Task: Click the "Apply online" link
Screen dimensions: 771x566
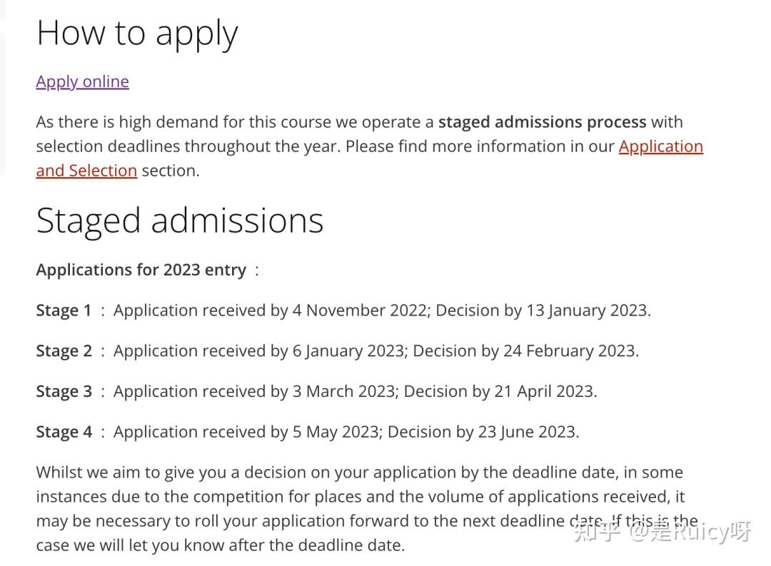Action: click(x=82, y=81)
